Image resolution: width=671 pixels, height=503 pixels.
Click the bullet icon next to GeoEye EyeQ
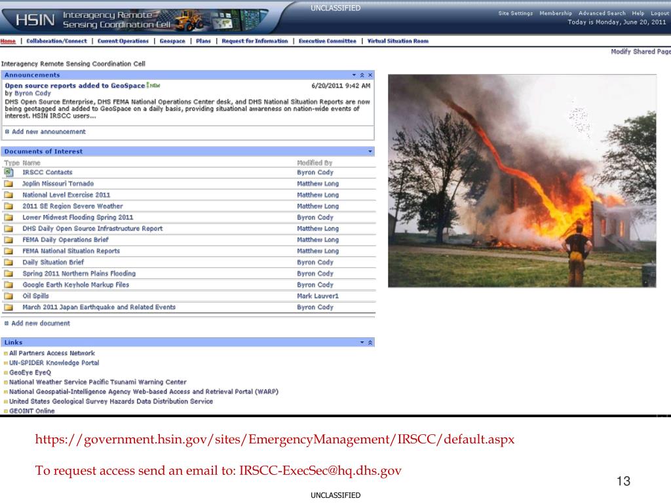click(x=5, y=373)
